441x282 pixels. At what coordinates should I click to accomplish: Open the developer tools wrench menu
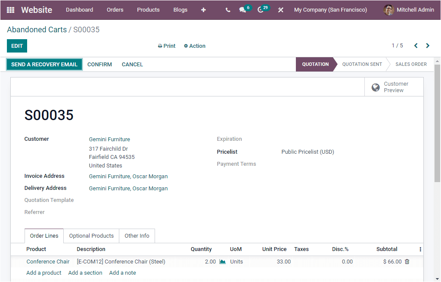point(280,9)
